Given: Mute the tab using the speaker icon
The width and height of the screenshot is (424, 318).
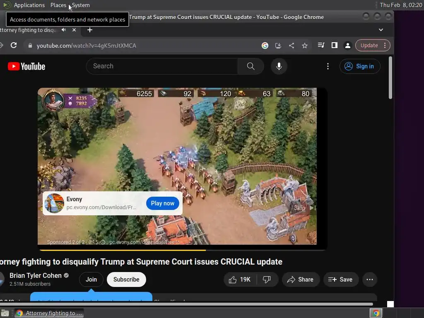Looking at the screenshot, I should pyautogui.click(x=63, y=30).
